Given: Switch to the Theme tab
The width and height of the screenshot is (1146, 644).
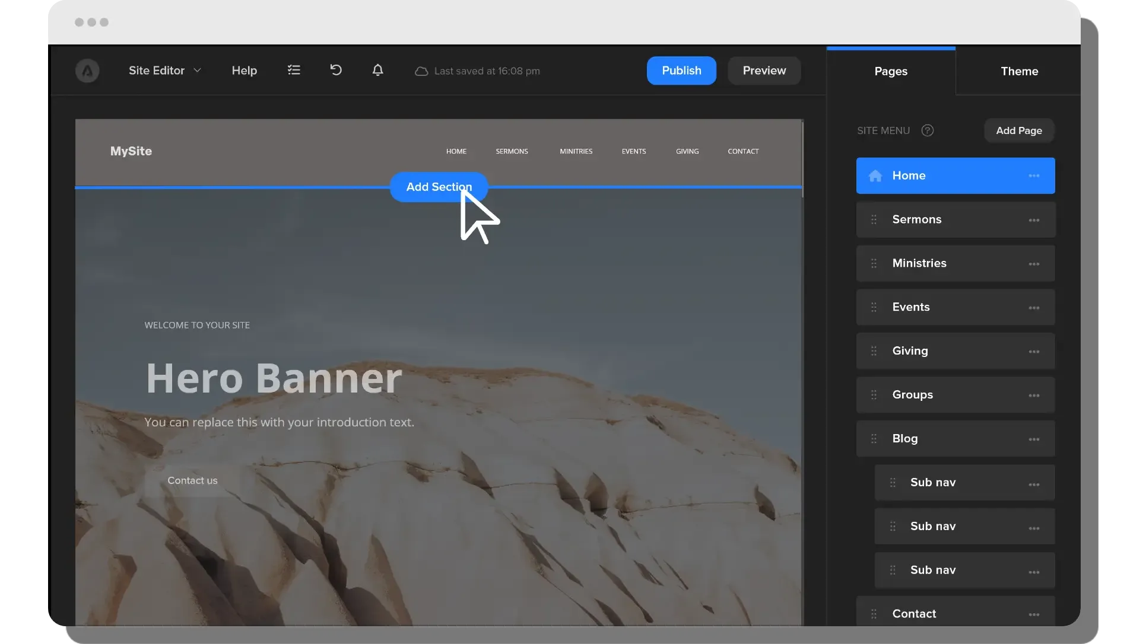Looking at the screenshot, I should click(1019, 71).
